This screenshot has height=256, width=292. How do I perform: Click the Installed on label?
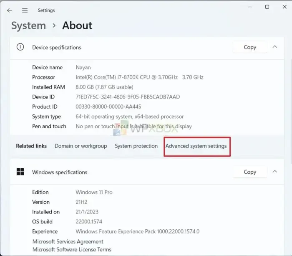pyautogui.click(x=46, y=212)
